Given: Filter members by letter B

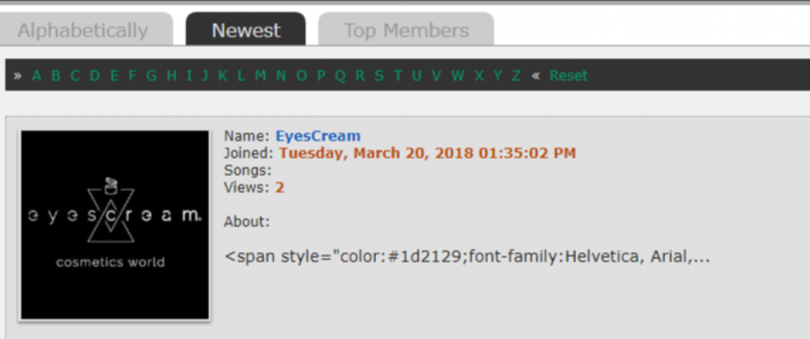Looking at the screenshot, I should (56, 76).
